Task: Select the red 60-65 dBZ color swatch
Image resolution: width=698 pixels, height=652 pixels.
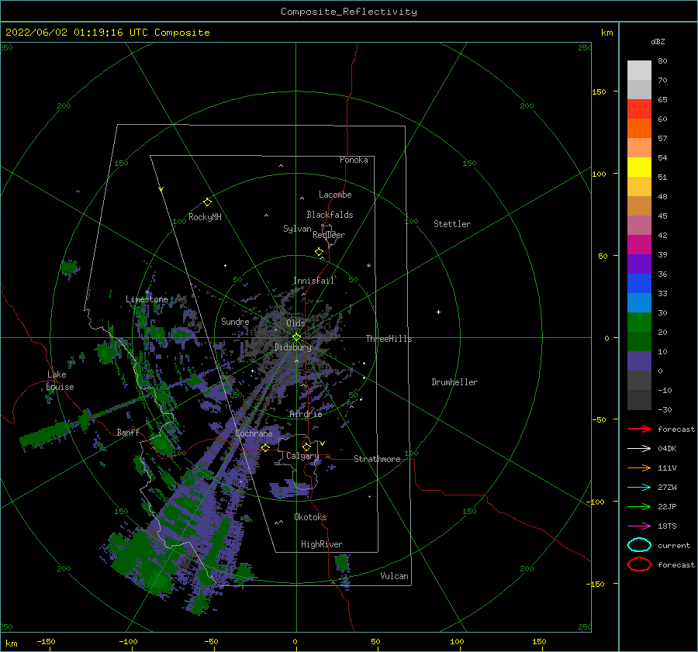Action: pos(639,109)
